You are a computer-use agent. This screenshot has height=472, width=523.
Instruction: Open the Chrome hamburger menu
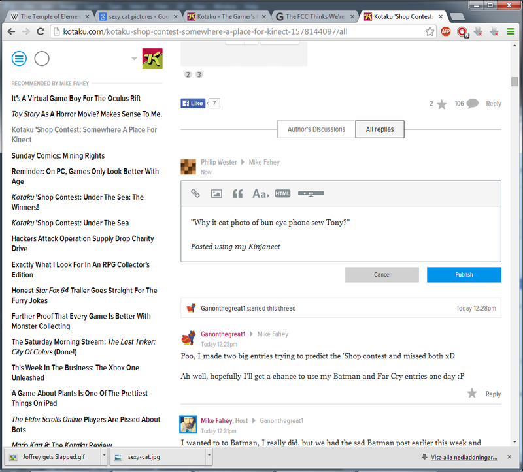pos(511,31)
